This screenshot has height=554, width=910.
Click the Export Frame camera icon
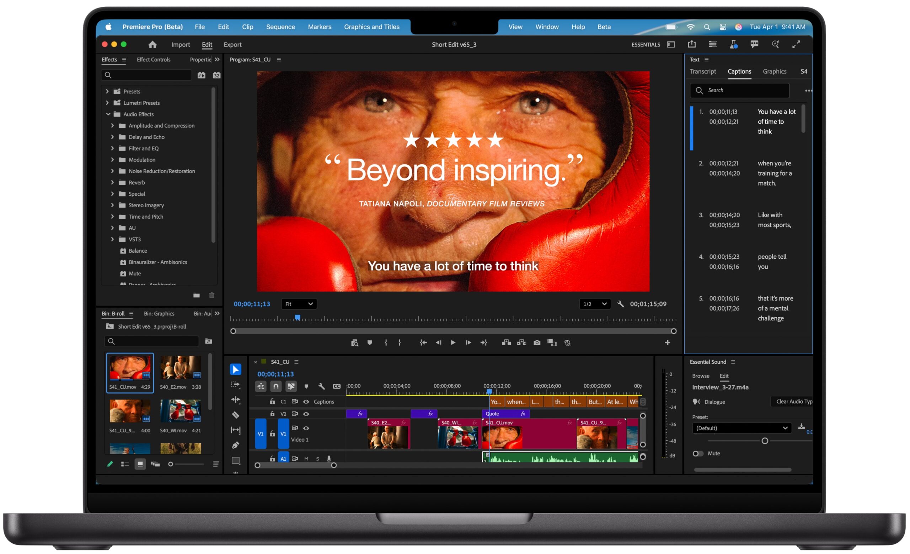click(537, 342)
